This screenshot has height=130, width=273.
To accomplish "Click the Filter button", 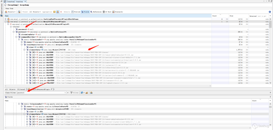I will pos(74,93).
